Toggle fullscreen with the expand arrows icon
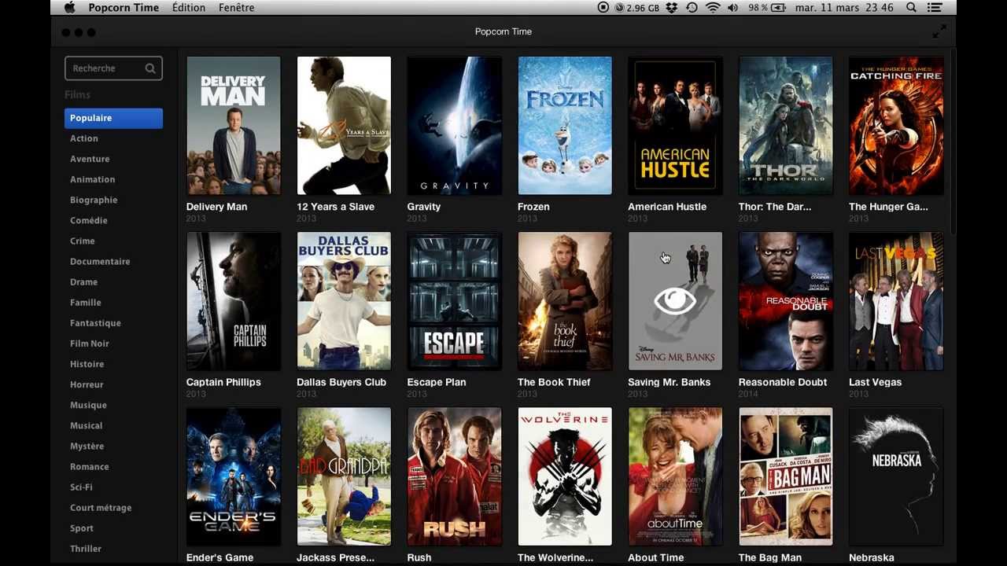The image size is (1007, 566). pyautogui.click(x=939, y=31)
